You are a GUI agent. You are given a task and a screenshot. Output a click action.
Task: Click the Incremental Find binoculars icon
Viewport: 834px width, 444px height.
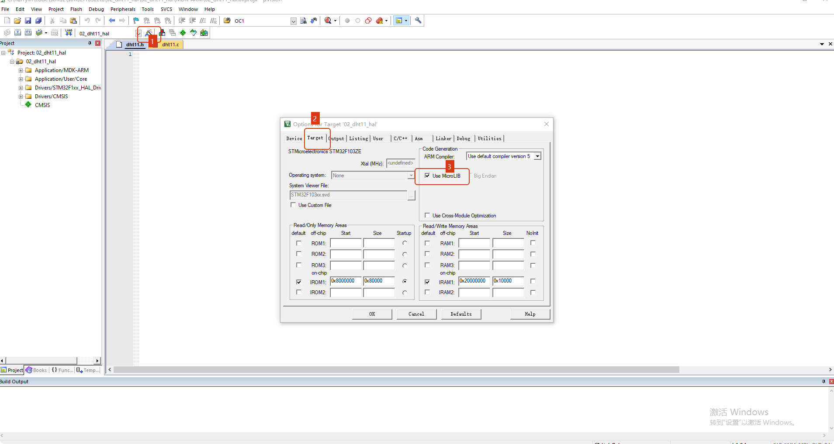(x=314, y=21)
